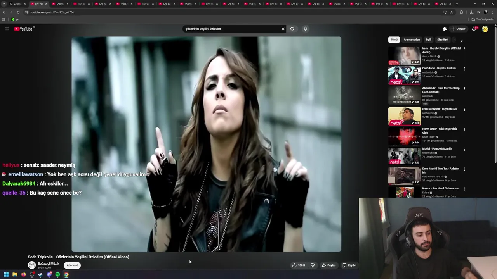Viewport: 497px width, 279px height.
Task: Open Cash Flow - Hayata Küstüm thumbnail
Action: (x=404, y=75)
